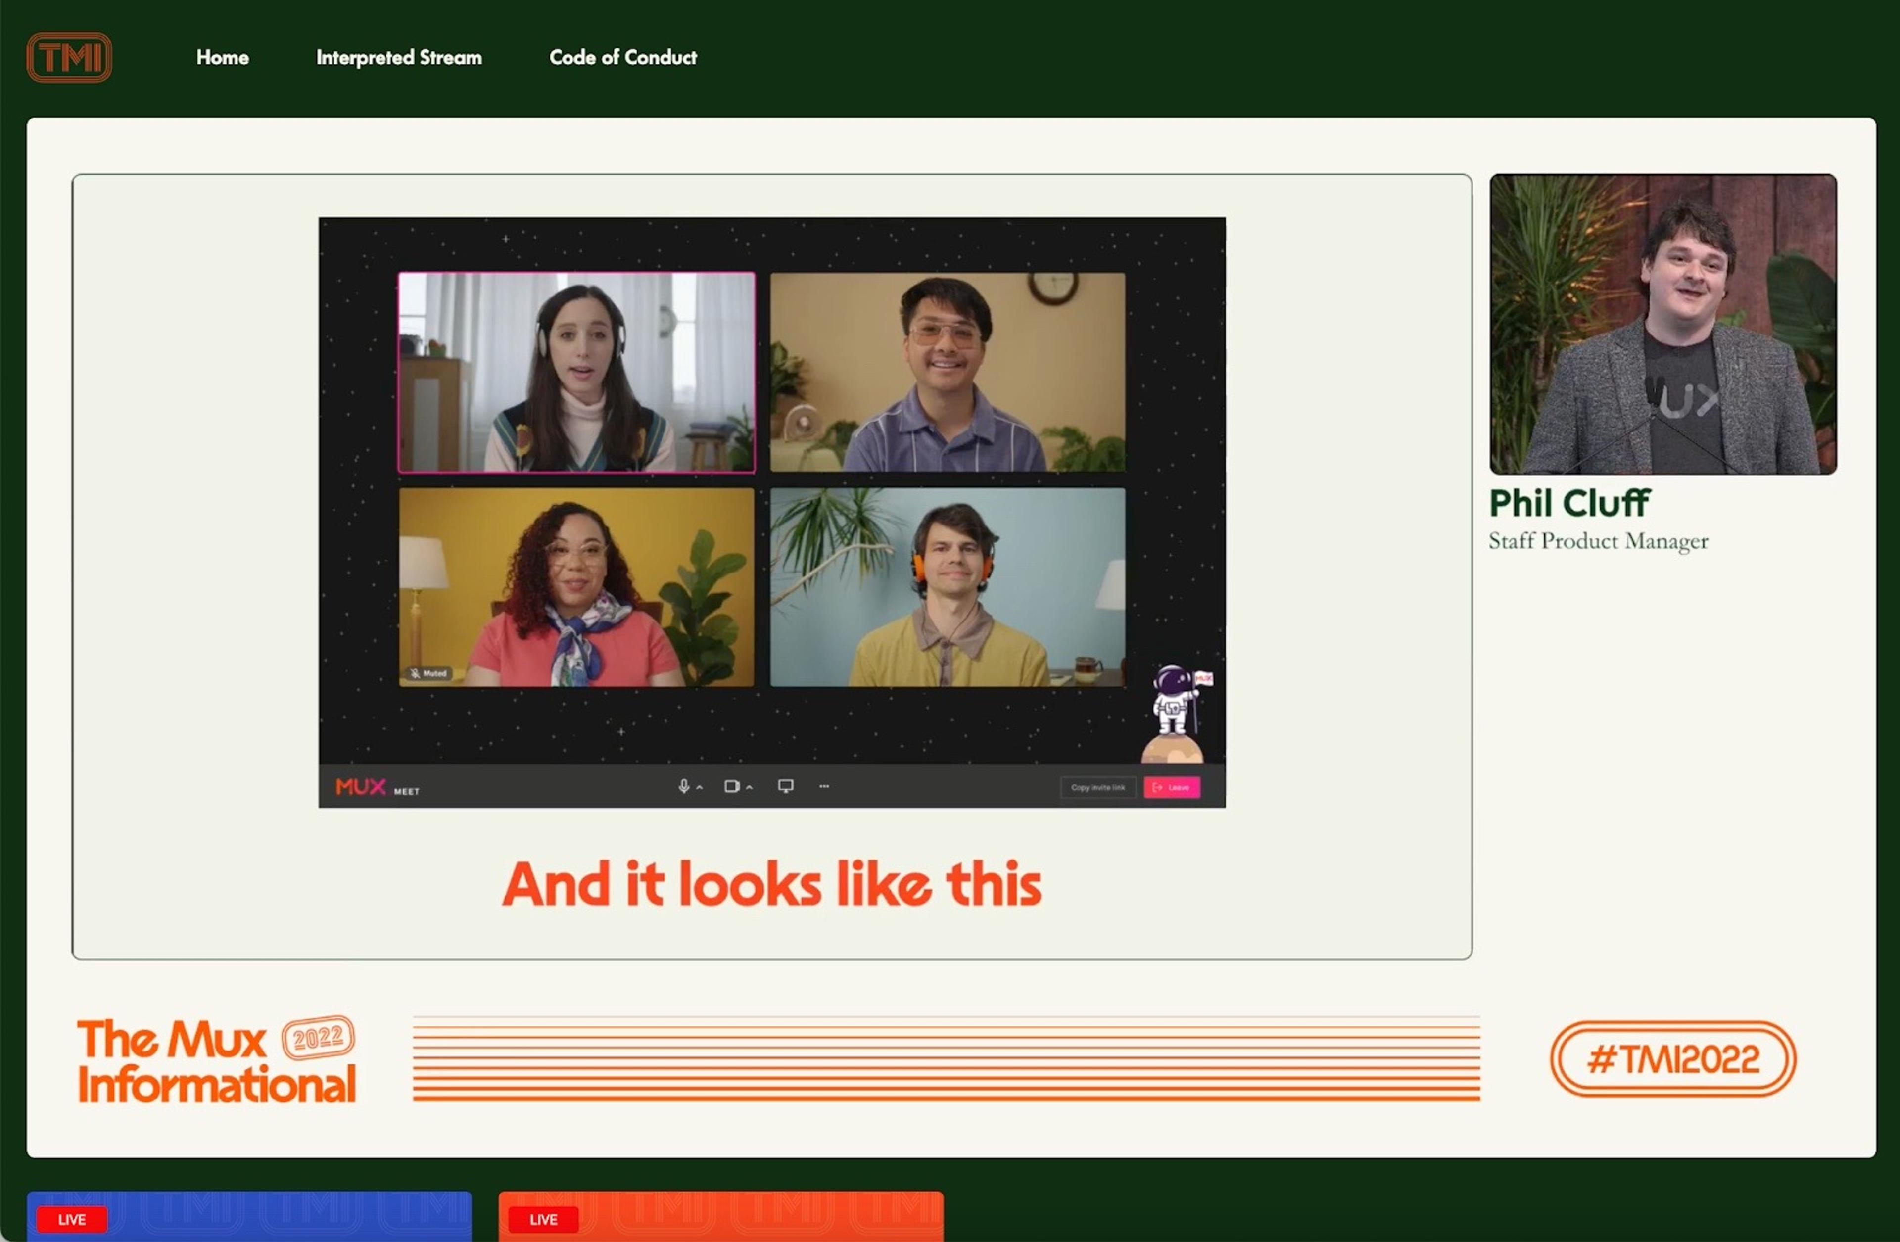Open the Code of Conduct page
1900x1242 pixels.
click(x=622, y=57)
